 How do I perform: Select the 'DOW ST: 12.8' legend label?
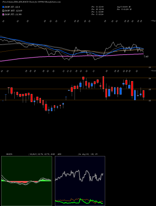[x=12, y=7]
